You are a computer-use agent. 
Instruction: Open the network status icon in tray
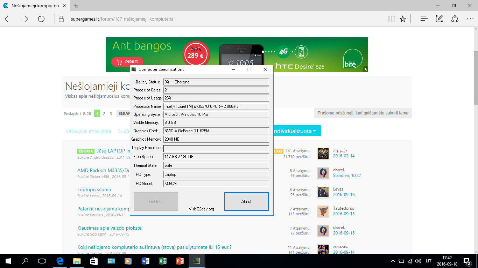point(410,261)
